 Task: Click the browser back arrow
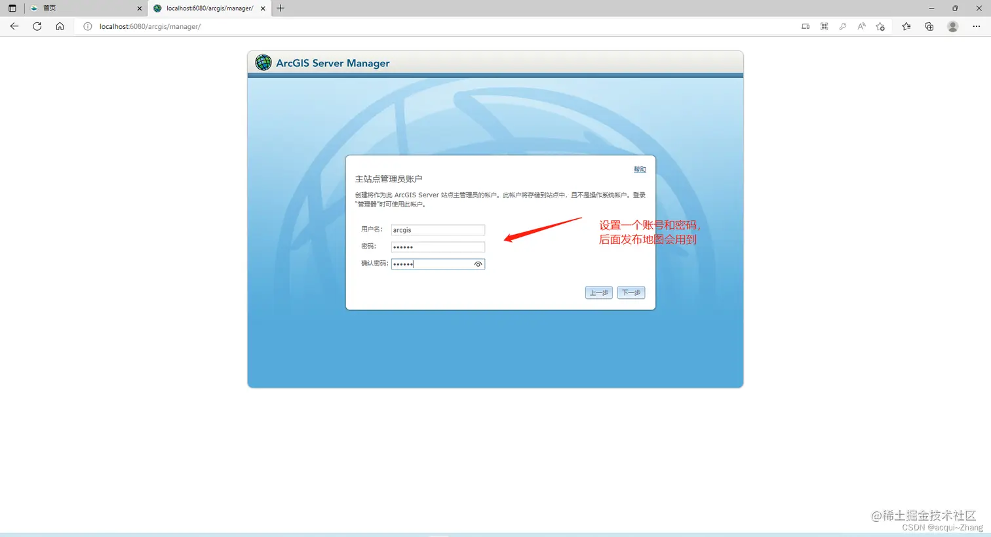[14, 26]
